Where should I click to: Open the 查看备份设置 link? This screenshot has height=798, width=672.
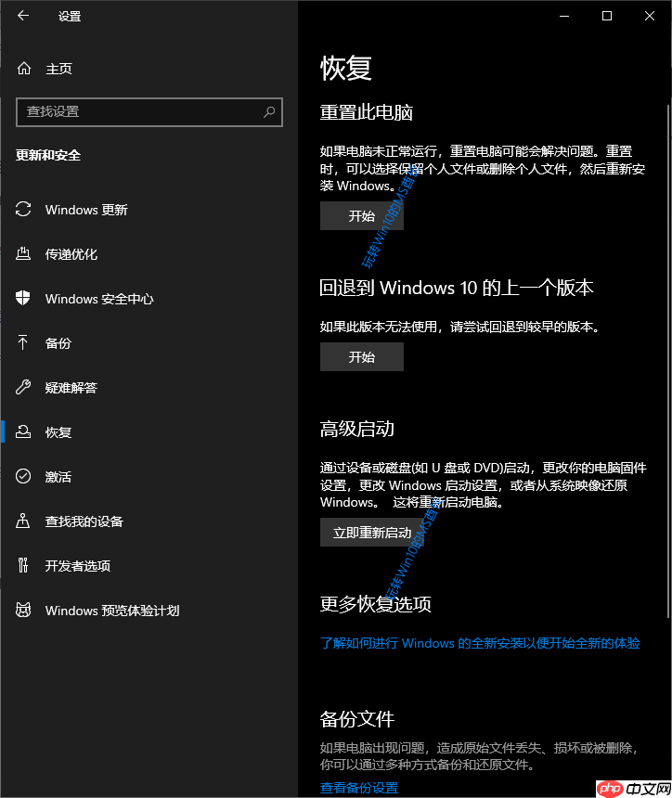click(359, 788)
